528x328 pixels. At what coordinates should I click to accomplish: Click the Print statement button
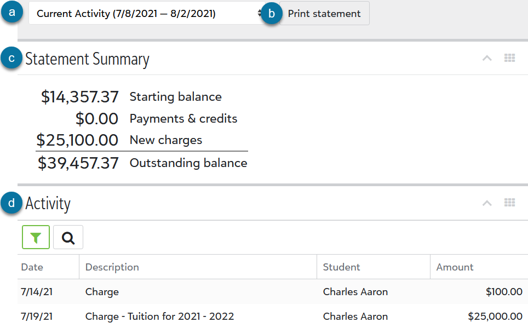pyautogui.click(x=324, y=13)
